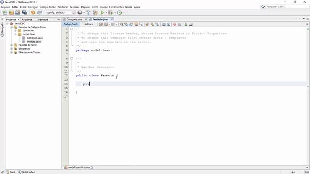Click the editor Last Edit icon
The width and height of the screenshot is (310, 174).
pos(101,24)
